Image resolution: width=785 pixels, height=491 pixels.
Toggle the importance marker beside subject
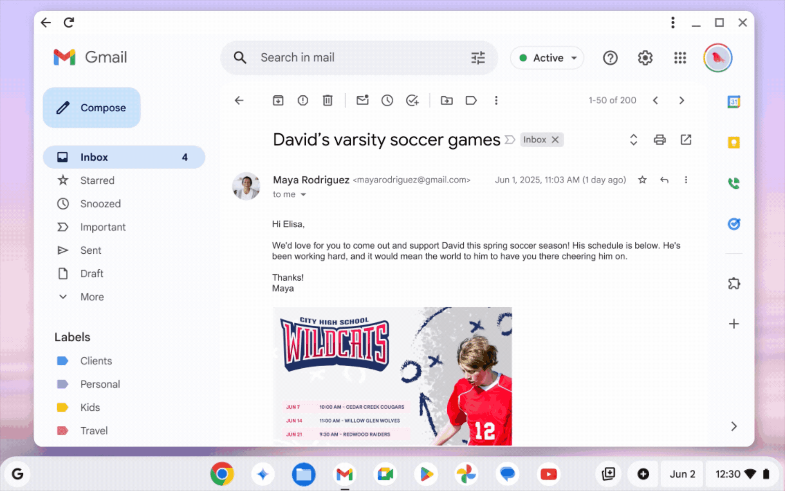click(x=509, y=140)
